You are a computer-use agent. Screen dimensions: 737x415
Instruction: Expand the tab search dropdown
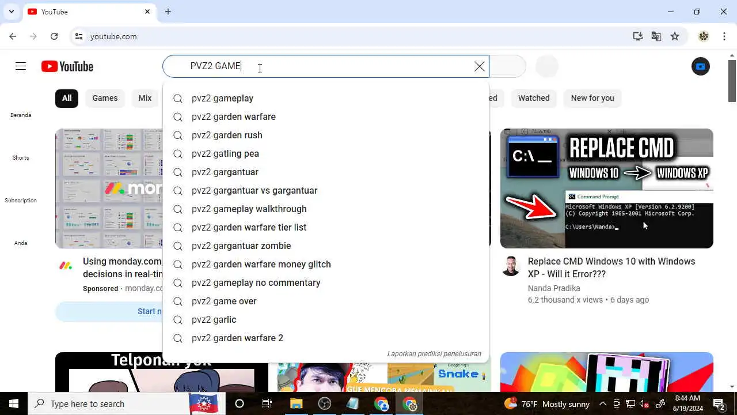pyautogui.click(x=11, y=12)
